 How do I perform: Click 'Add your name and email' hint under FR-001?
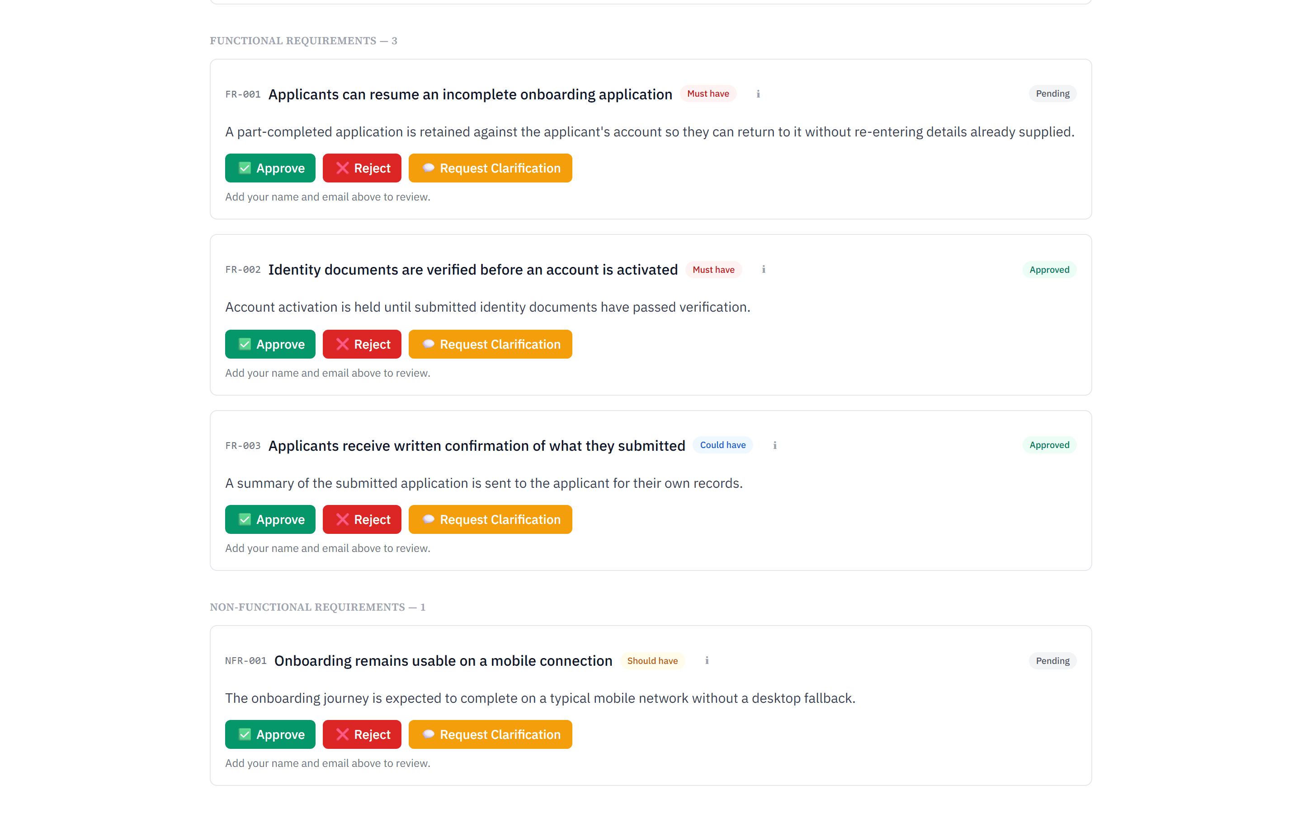click(x=328, y=197)
